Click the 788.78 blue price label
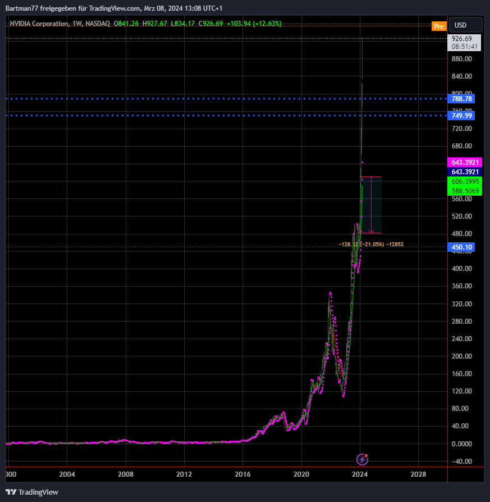 (x=461, y=98)
